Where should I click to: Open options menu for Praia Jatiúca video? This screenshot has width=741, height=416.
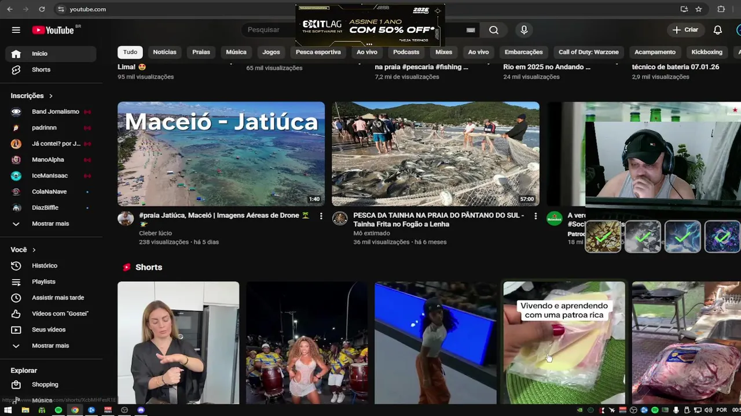click(x=321, y=216)
